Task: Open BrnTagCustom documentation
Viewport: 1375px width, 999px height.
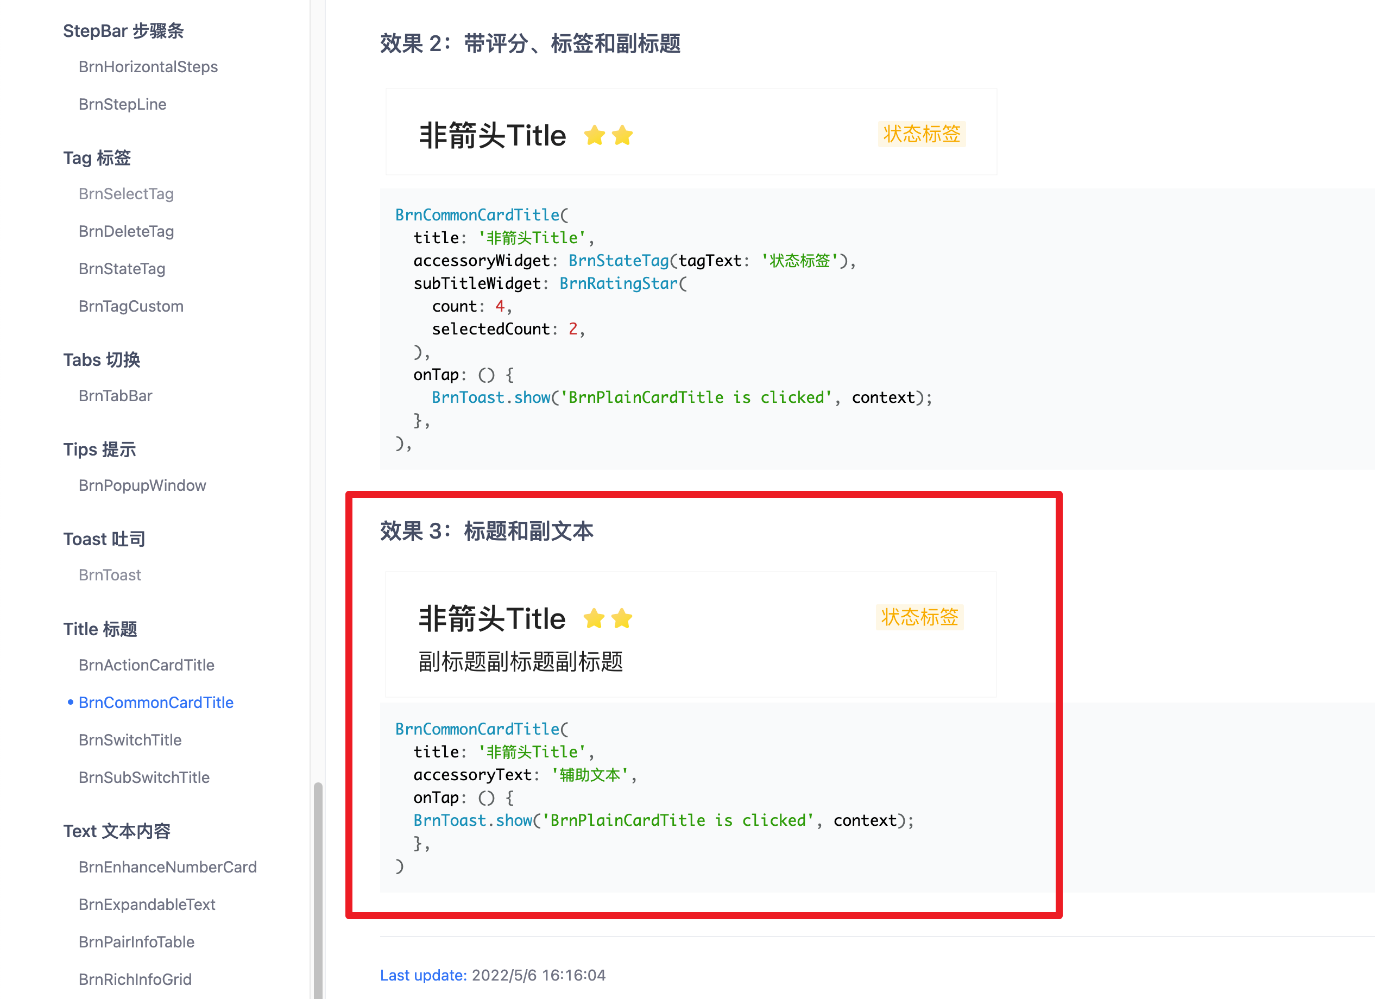Action: [x=131, y=306]
